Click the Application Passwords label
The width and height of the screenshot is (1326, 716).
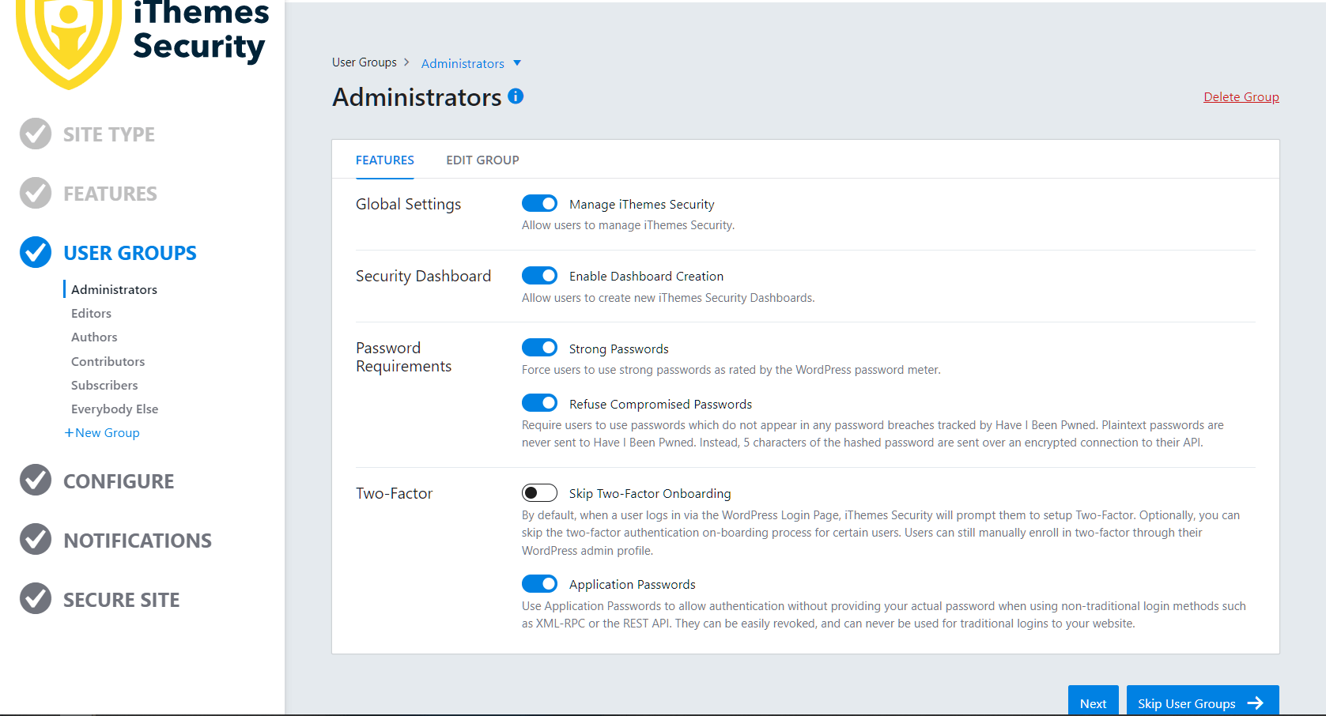point(633,584)
